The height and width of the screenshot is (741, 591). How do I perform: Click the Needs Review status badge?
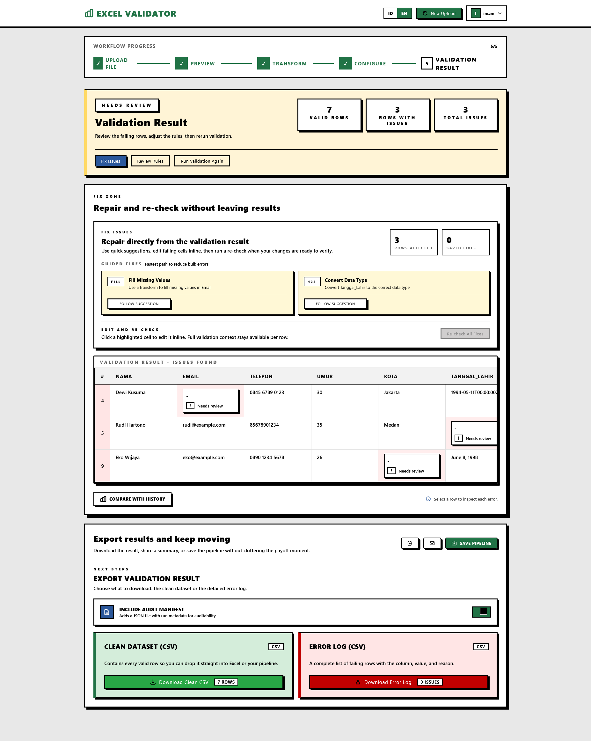(127, 105)
